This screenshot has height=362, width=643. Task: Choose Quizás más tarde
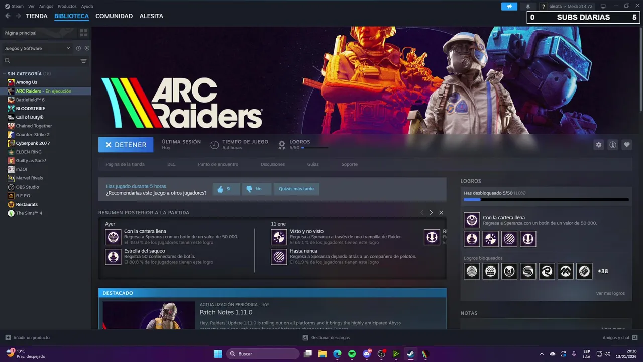click(x=296, y=189)
